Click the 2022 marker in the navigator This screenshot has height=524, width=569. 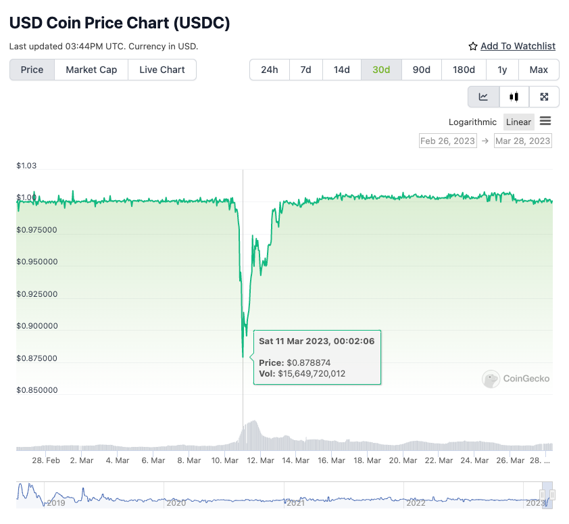pos(416,503)
